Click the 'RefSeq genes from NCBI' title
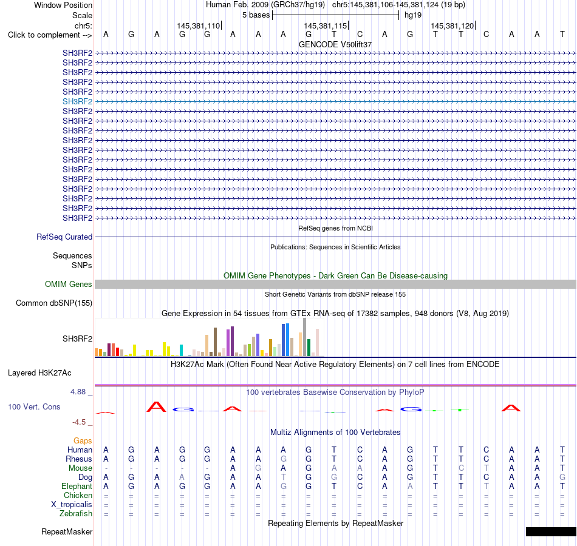Viewport: 577px width, 546px height. click(336, 228)
